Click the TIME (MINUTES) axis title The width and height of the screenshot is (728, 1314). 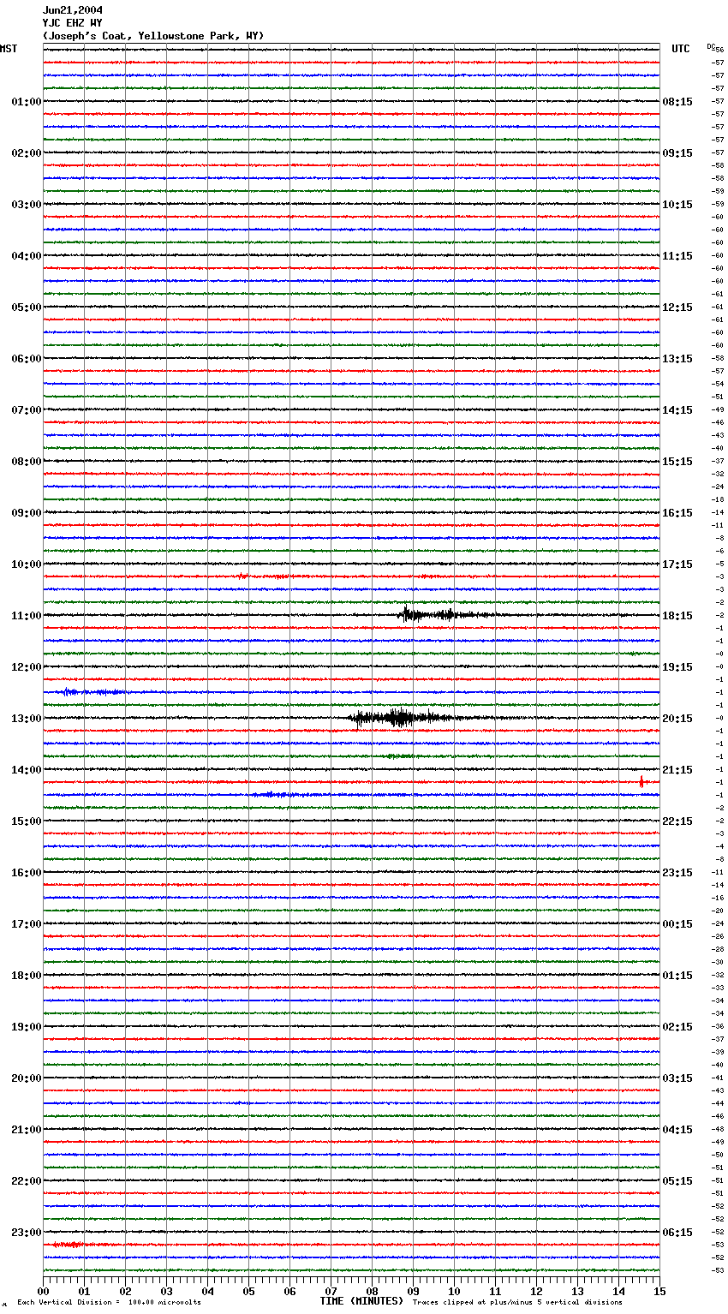[361, 1301]
